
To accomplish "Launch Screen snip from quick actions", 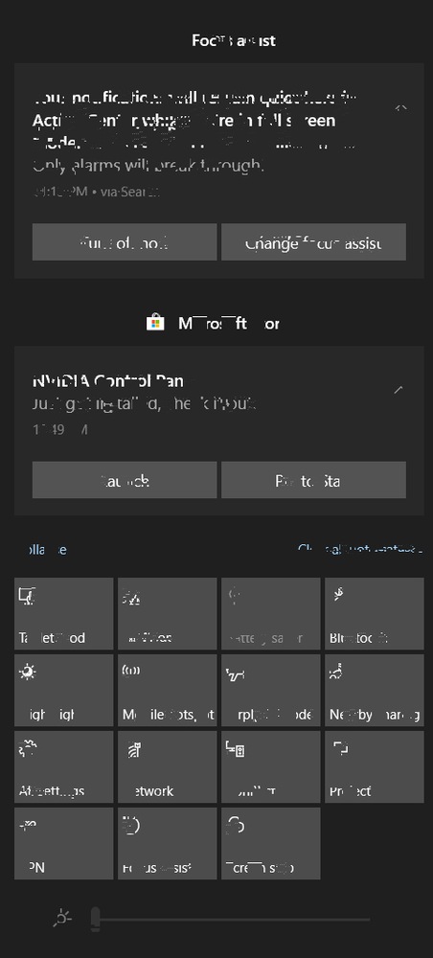I will (x=270, y=843).
